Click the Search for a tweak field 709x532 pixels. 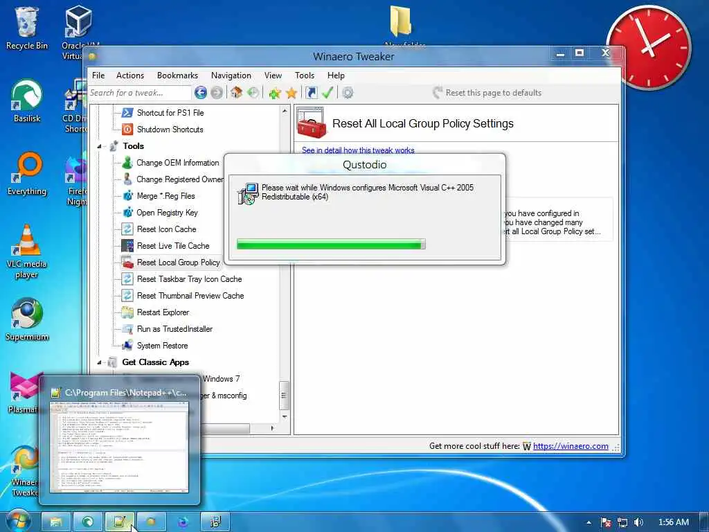coord(139,93)
